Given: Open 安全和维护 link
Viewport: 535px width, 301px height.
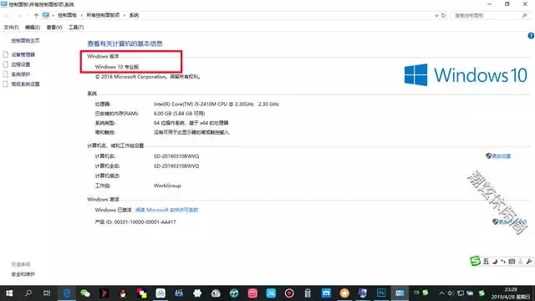Looking at the screenshot, I should [x=23, y=274].
